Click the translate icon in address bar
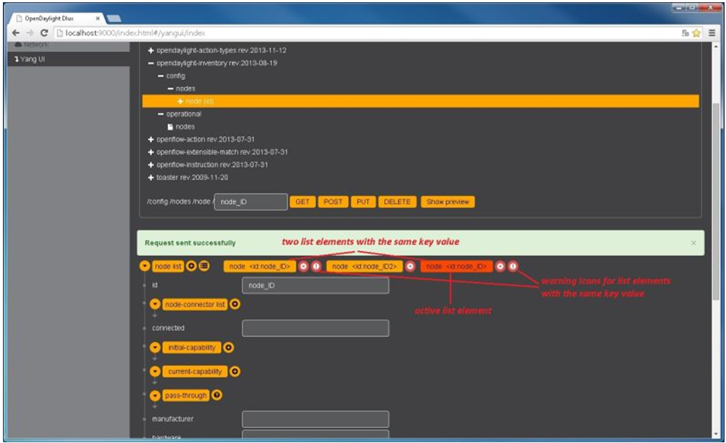 (686, 33)
